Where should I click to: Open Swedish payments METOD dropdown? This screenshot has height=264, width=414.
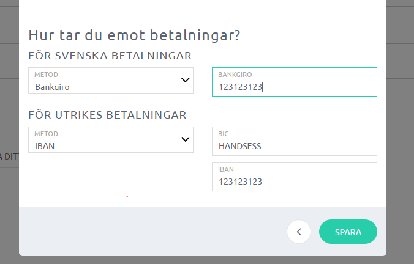click(111, 81)
